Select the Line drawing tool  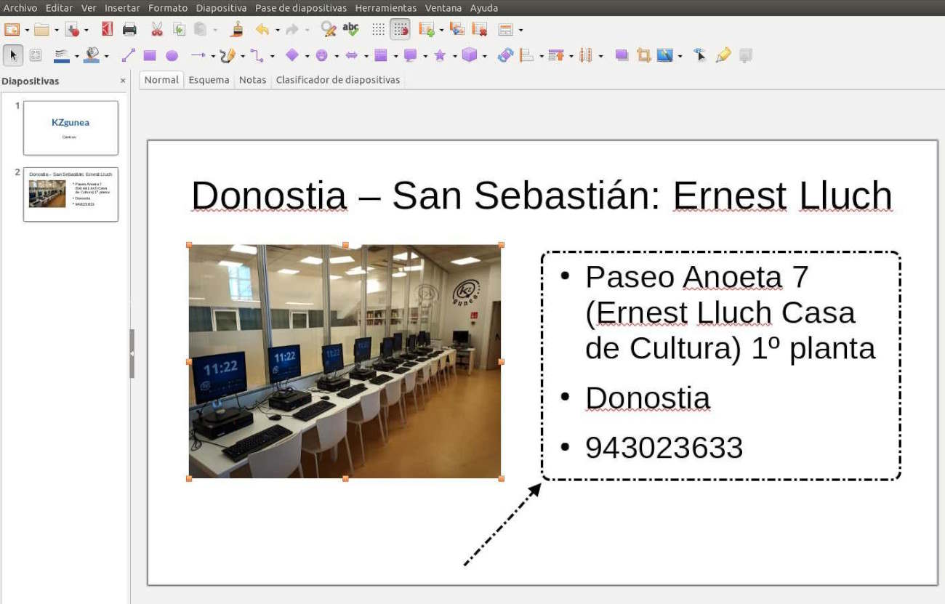pyautogui.click(x=128, y=55)
